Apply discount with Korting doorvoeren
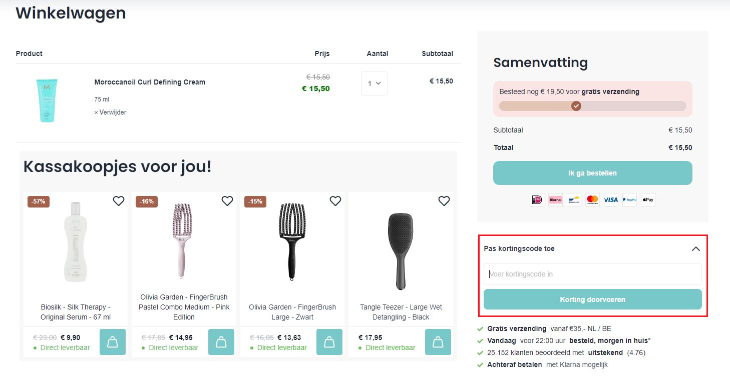 (x=592, y=299)
